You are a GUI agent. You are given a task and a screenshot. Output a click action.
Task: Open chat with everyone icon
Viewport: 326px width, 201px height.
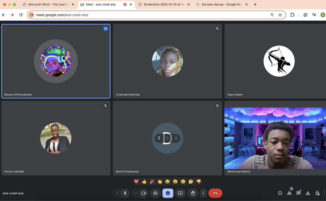click(x=299, y=193)
